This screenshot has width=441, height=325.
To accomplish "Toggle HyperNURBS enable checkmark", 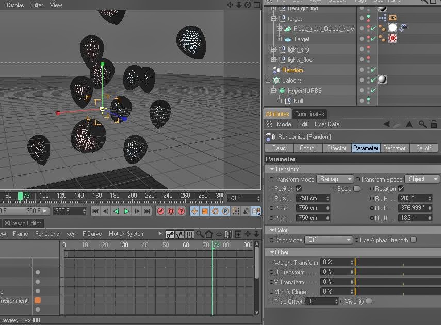I will (x=373, y=90).
